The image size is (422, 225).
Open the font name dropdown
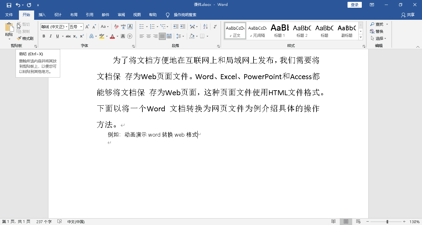pyautogui.click(x=66, y=27)
